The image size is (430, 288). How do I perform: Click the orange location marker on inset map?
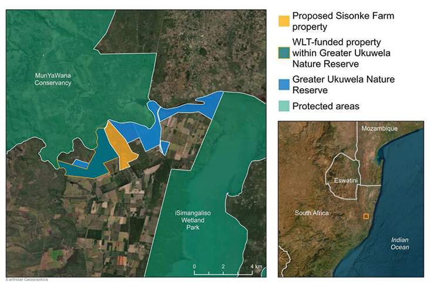pos(366,216)
